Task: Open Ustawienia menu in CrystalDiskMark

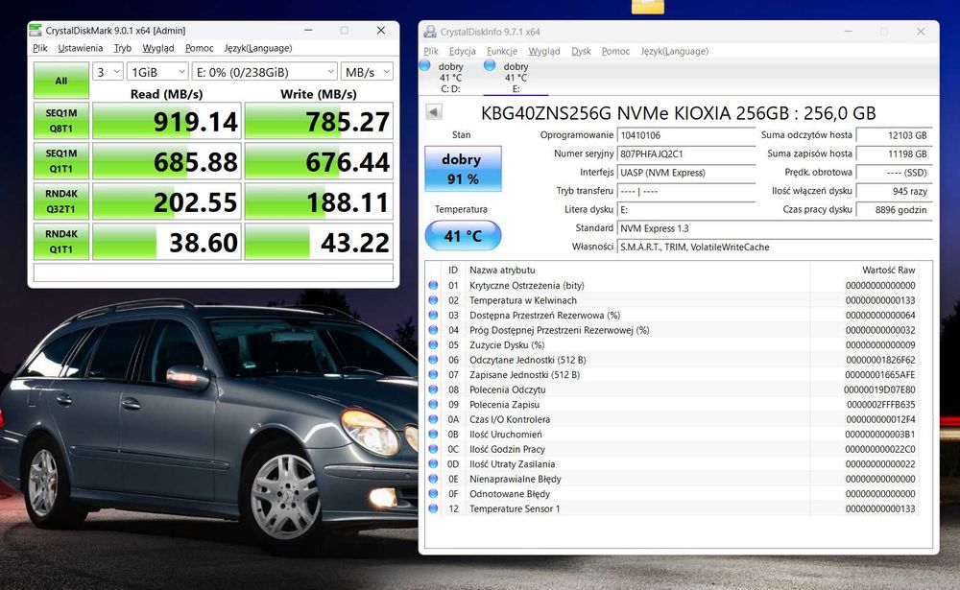Action: pos(81,48)
